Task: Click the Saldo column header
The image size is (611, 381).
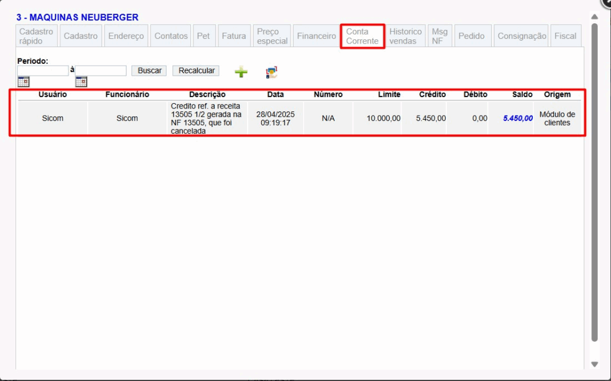Action: pos(522,94)
